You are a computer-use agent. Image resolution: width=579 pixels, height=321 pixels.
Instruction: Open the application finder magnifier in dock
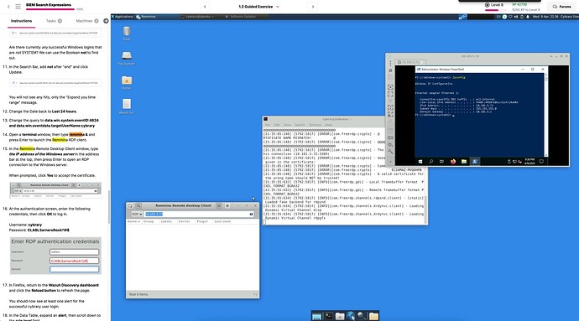point(362,316)
